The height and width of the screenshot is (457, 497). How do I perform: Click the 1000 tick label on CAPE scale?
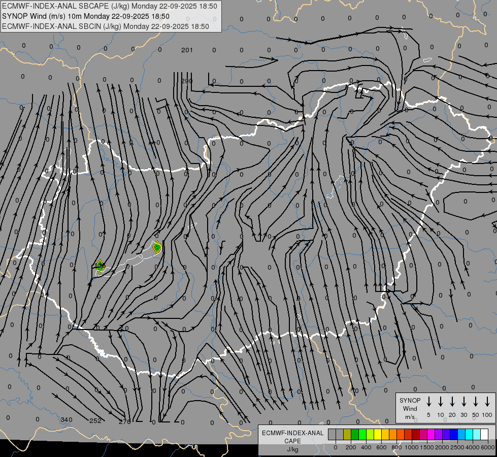pyautogui.click(x=412, y=447)
